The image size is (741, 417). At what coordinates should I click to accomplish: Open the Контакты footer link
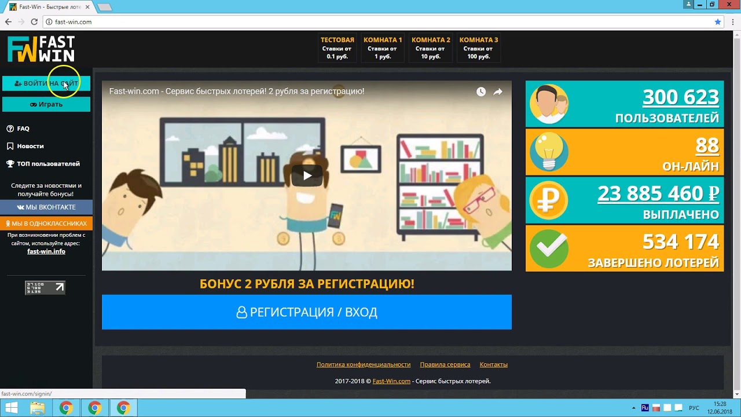[494, 364]
